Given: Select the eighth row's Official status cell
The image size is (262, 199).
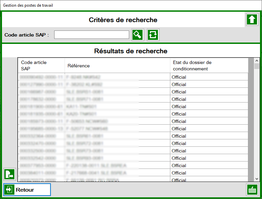Looking at the screenshot, I should tap(209, 128).
